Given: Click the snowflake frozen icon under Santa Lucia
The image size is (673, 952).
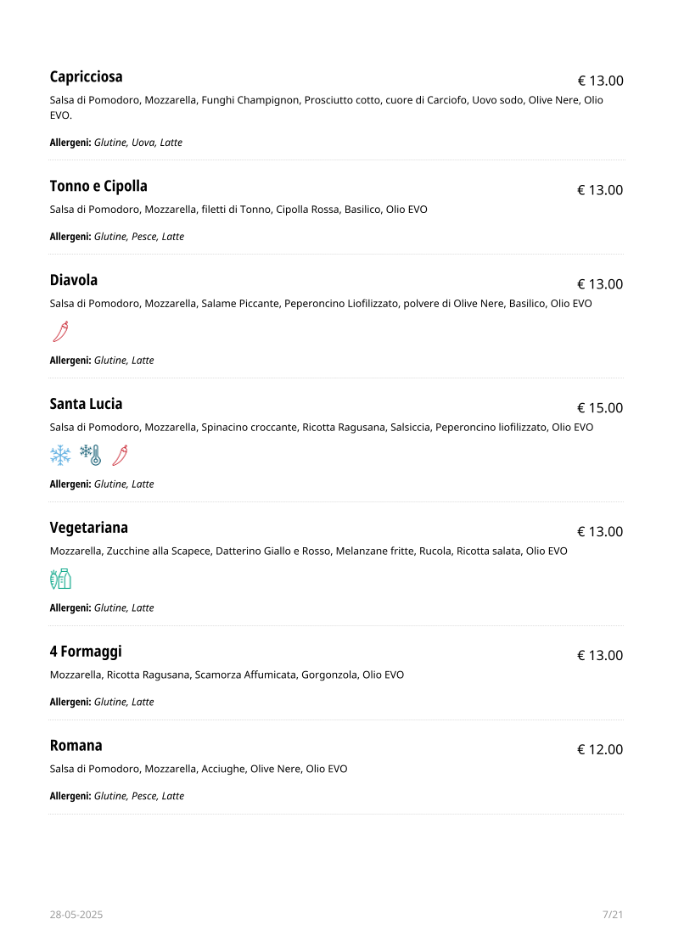Looking at the screenshot, I should (60, 456).
